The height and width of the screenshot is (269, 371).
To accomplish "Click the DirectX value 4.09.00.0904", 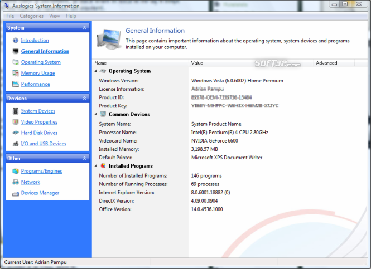I will pyautogui.click(x=204, y=201).
